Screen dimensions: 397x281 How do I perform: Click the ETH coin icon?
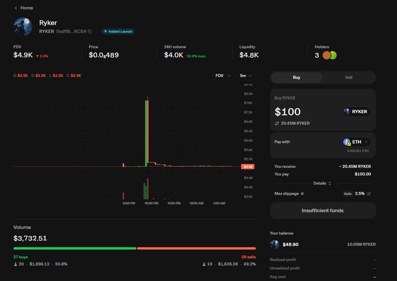click(x=347, y=142)
